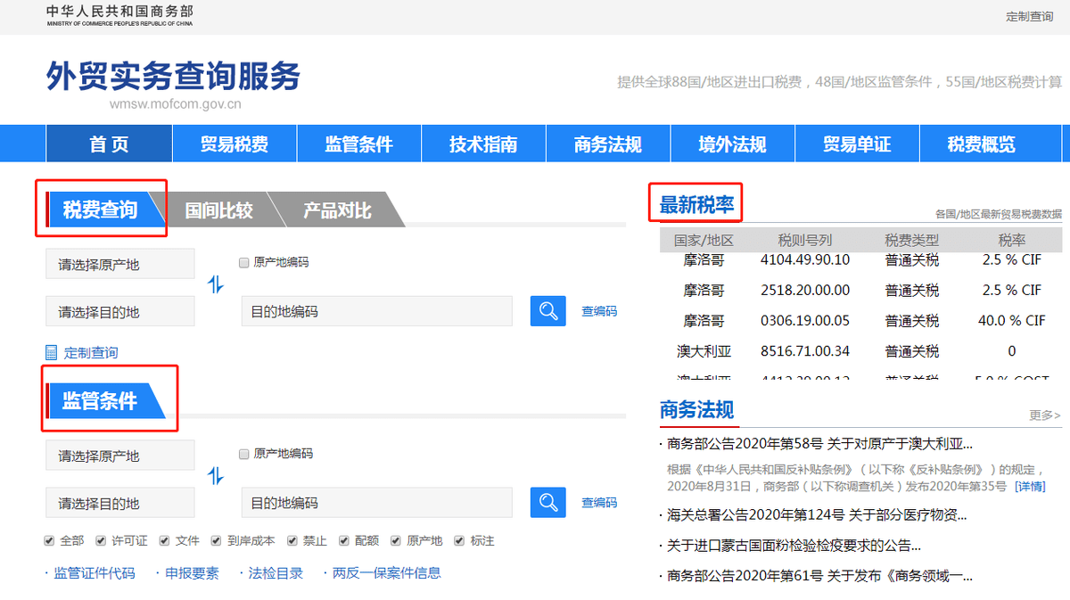Uncheck the 配额 checkbox
The height and width of the screenshot is (600, 1070).
344,541
